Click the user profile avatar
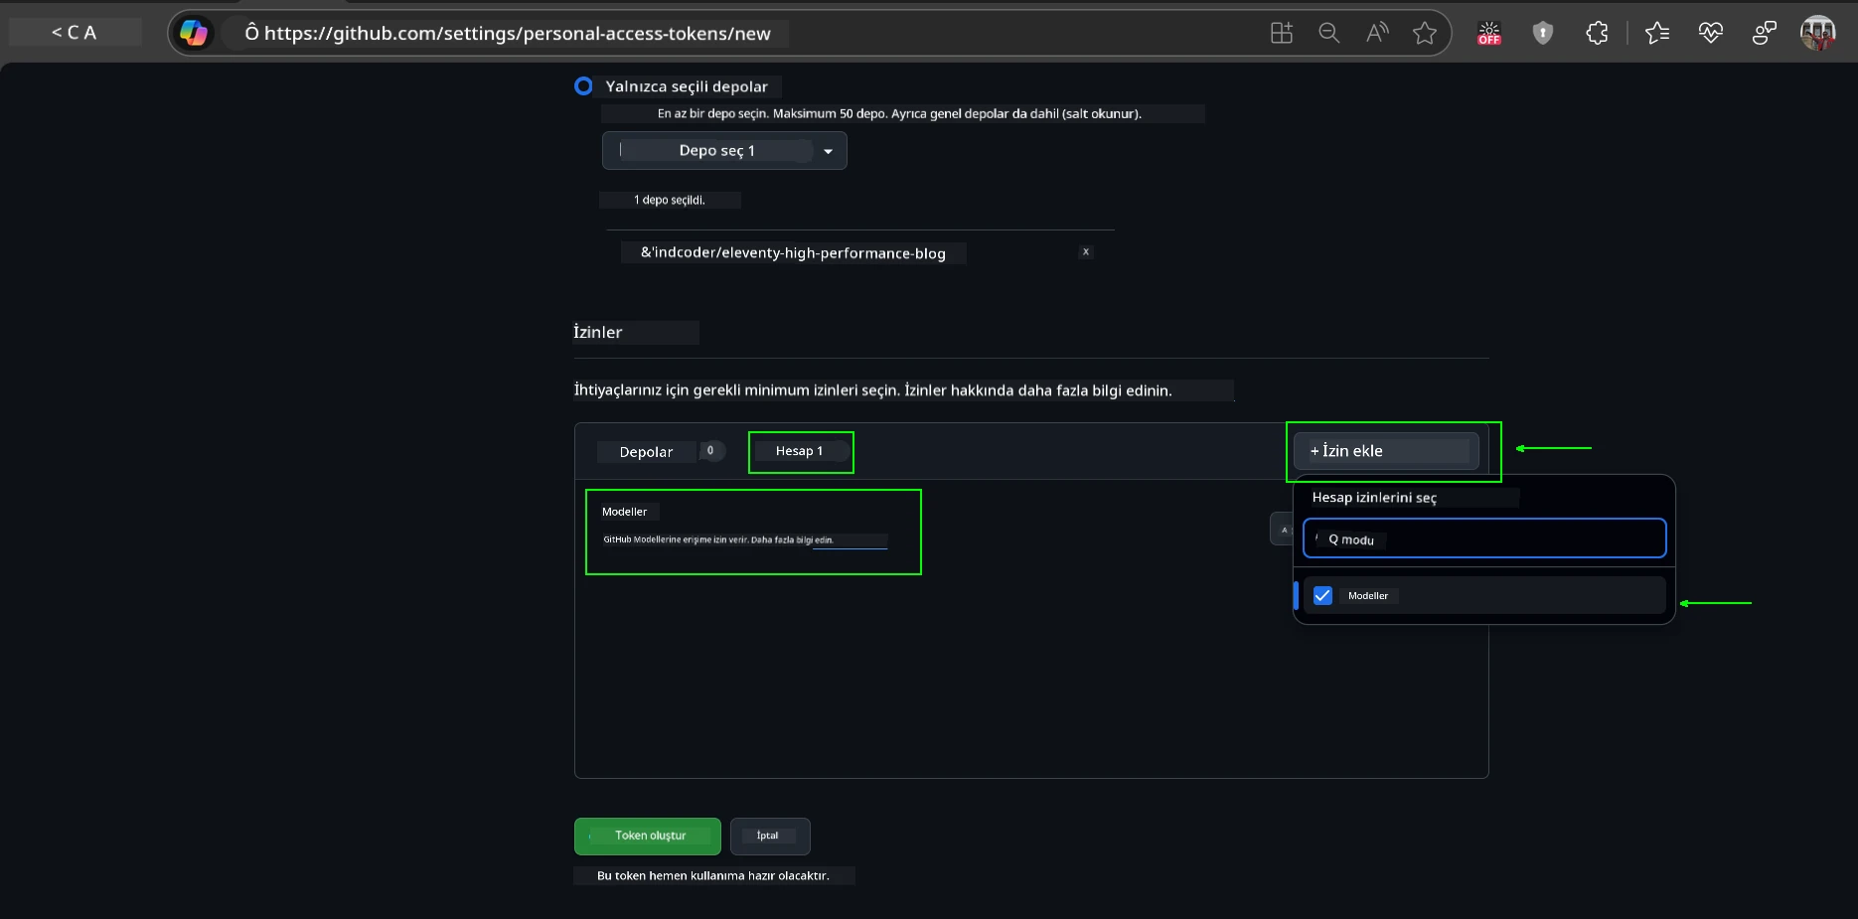Image resolution: width=1858 pixels, height=919 pixels. pos(1817,33)
